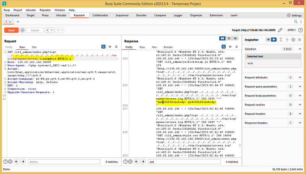Search Repeater tabs with magnifier icon
This screenshot has height=174, width=306.
(296, 22)
